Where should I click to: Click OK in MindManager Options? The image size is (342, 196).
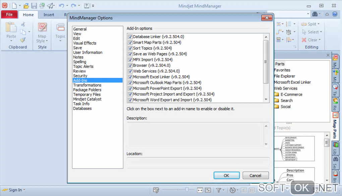[x=227, y=176]
